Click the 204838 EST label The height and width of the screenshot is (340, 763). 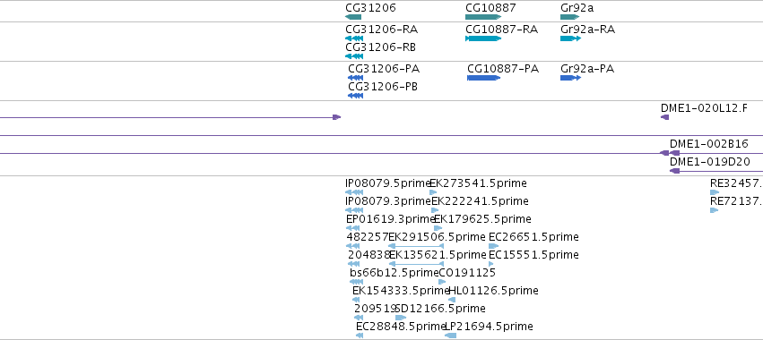pos(369,254)
